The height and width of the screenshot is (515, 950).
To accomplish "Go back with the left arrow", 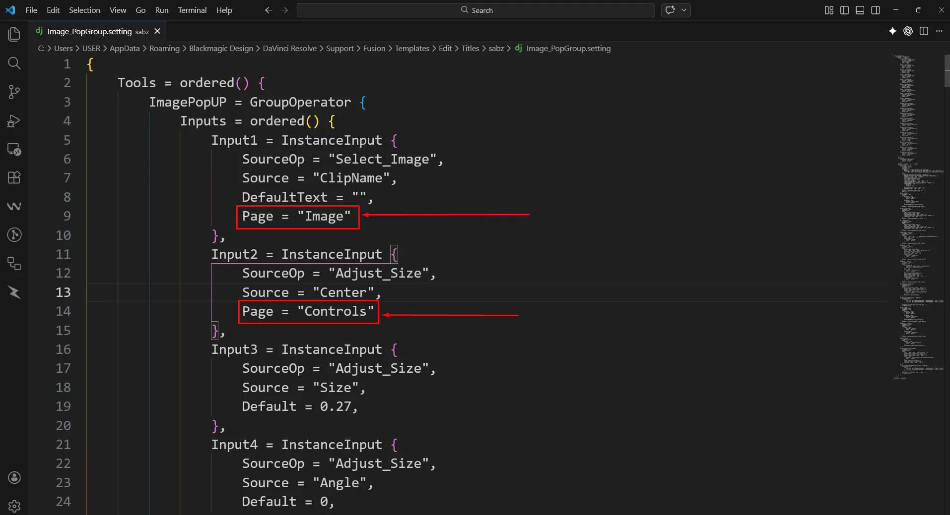I will 269,10.
